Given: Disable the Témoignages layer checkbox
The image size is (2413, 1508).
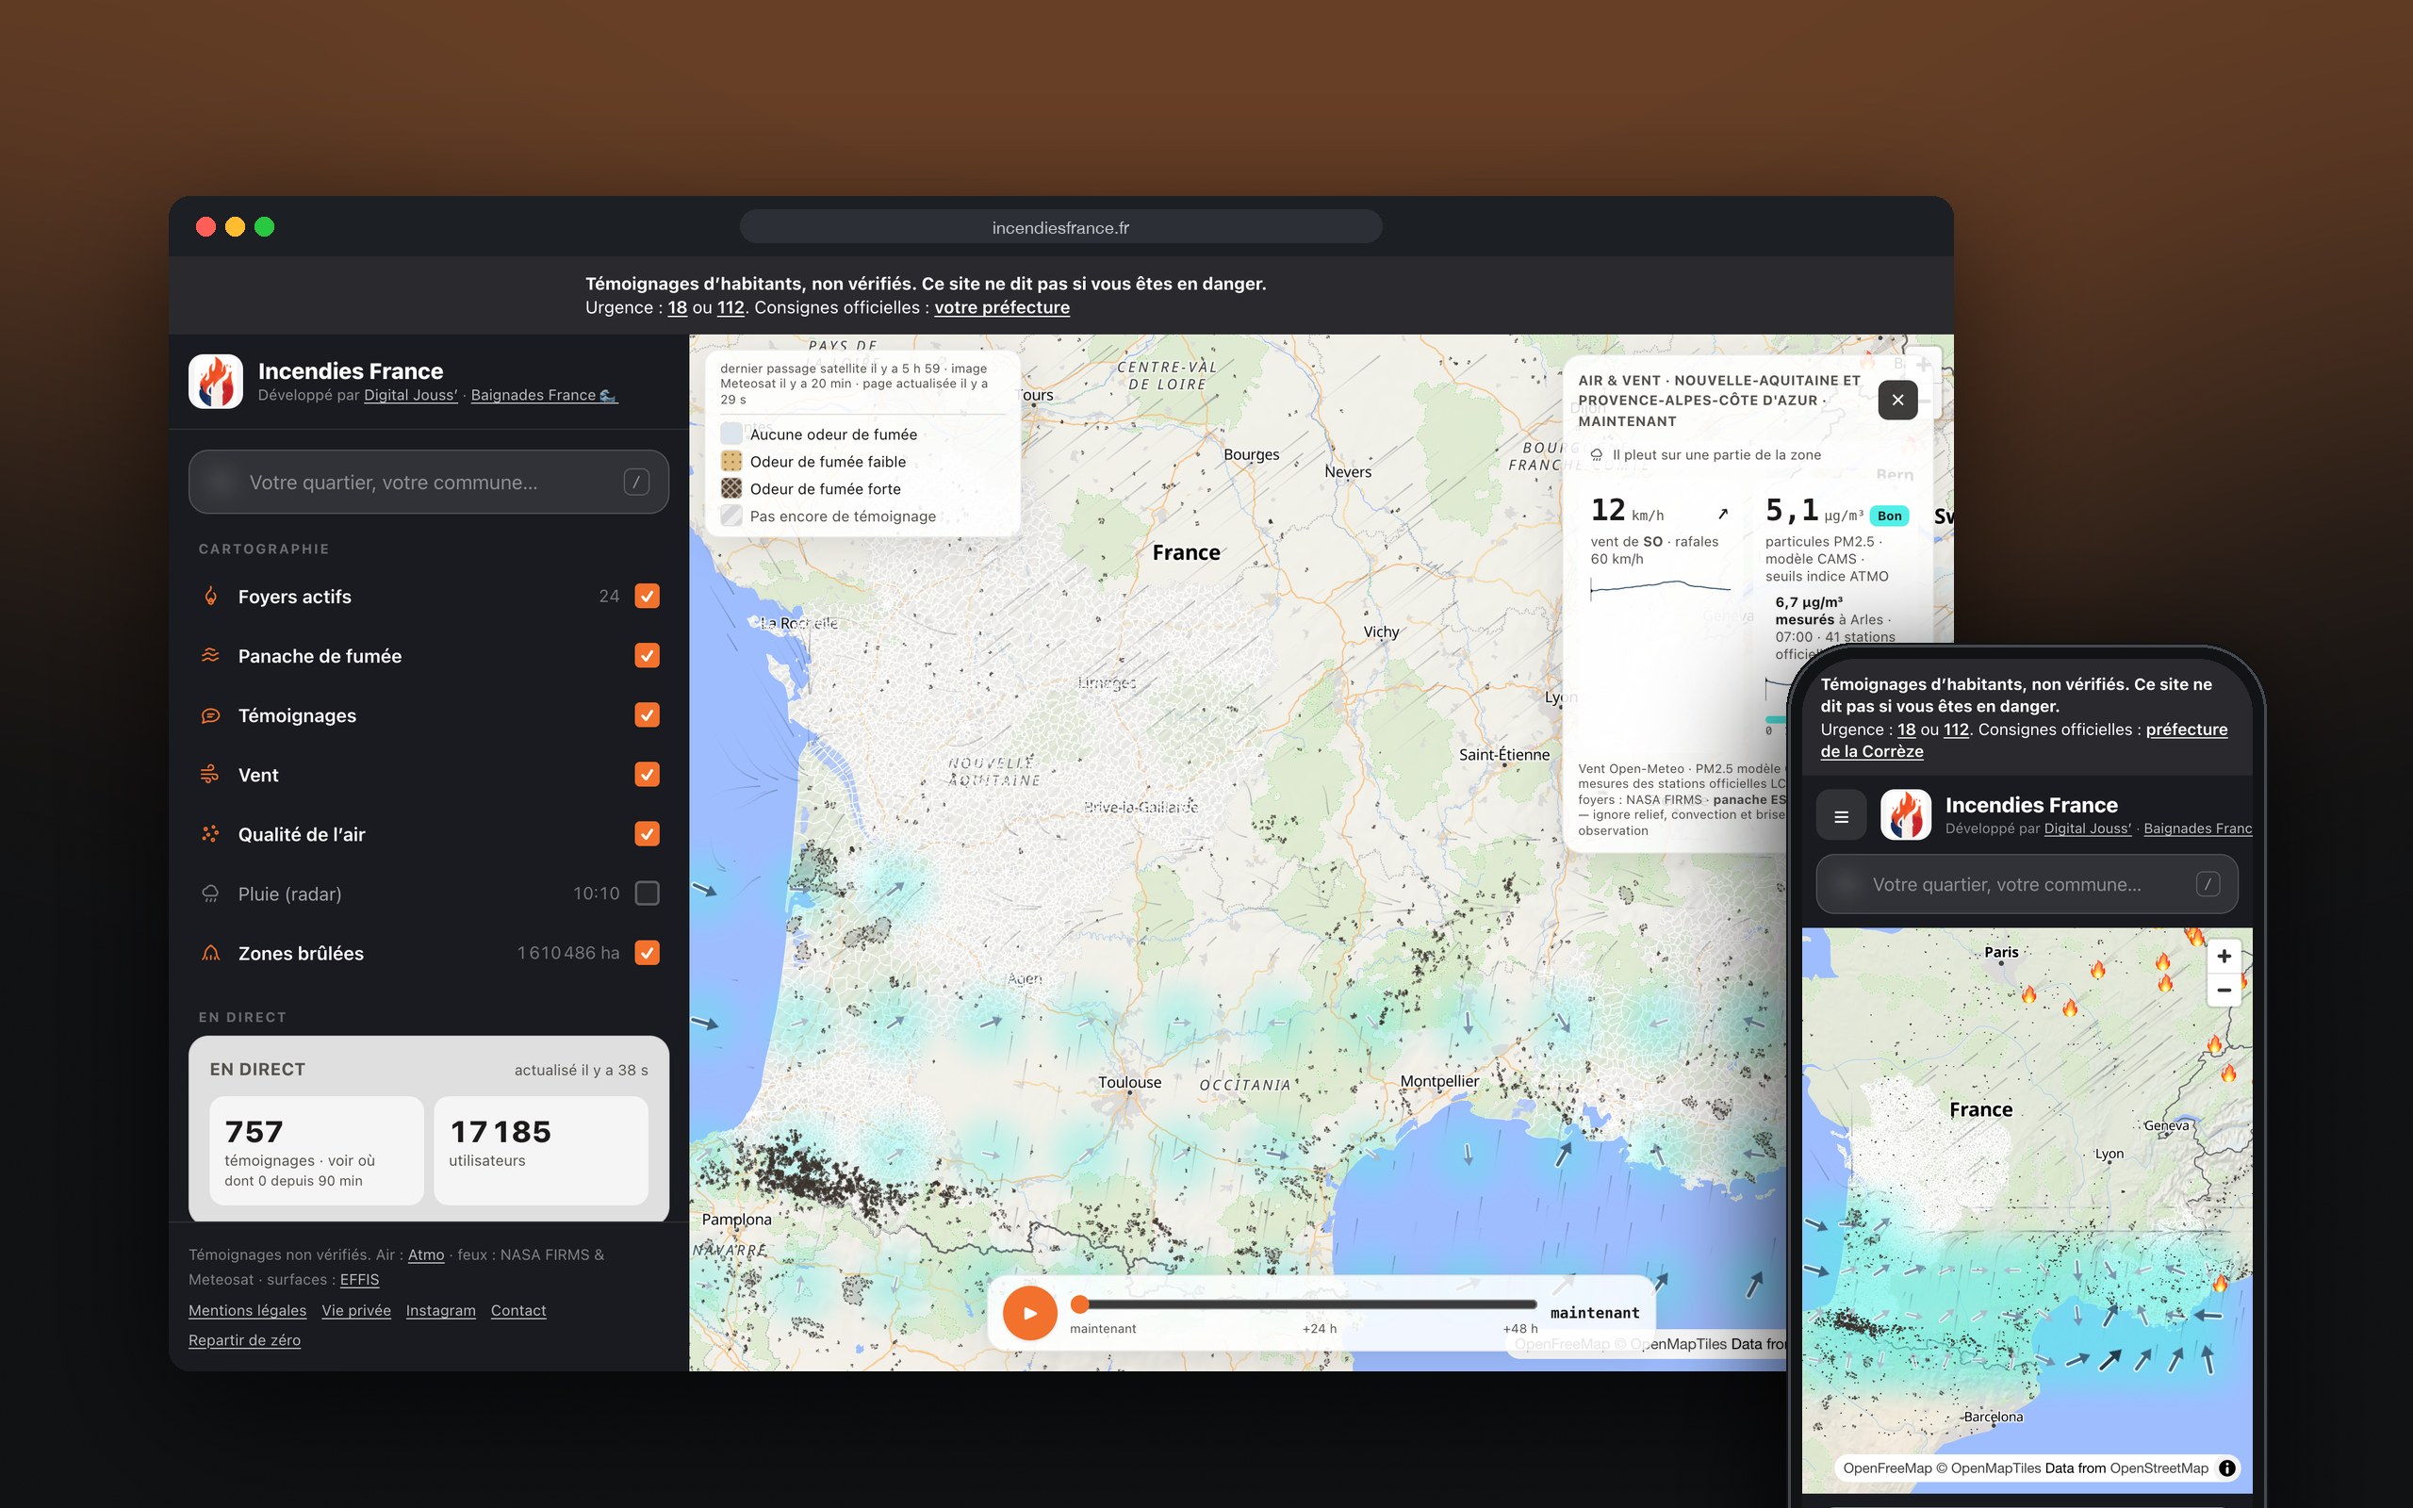Looking at the screenshot, I should (648, 715).
